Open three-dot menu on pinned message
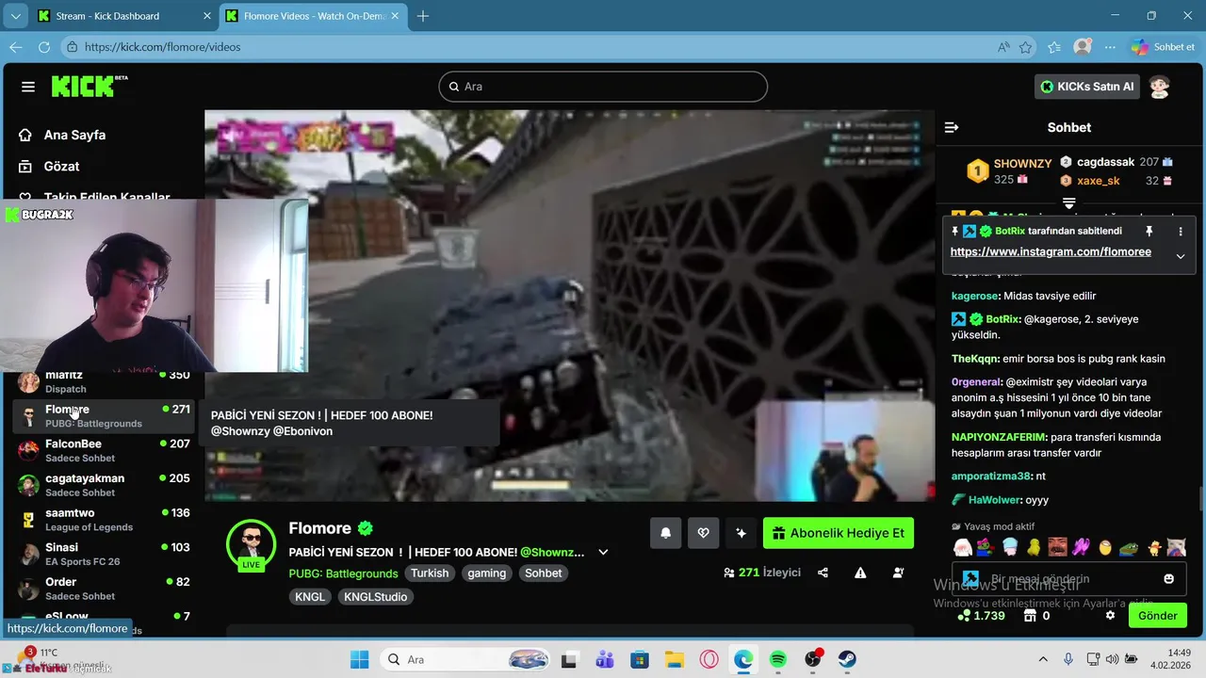Screen dimensions: 1206x678 point(1181,231)
